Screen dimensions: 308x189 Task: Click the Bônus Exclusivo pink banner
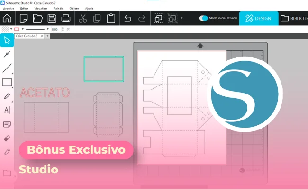click(76, 150)
